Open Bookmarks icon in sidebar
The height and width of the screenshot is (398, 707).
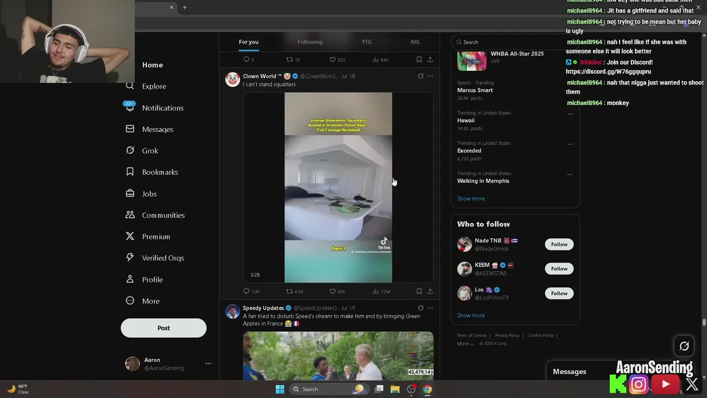[130, 172]
